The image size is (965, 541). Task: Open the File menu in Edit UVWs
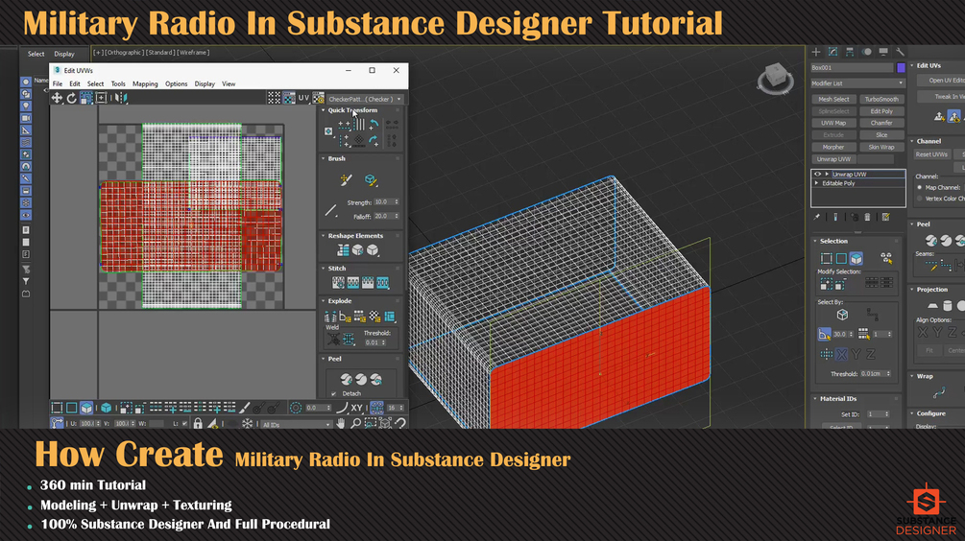pyautogui.click(x=58, y=84)
